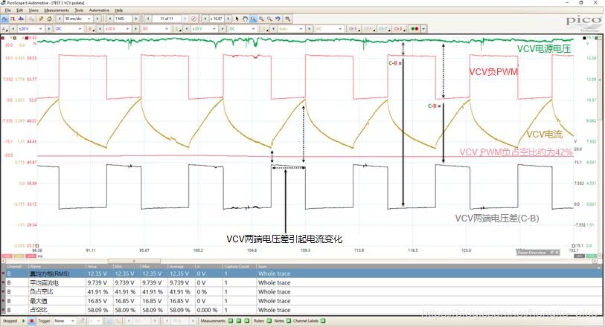Choose the selection arrow pointer tool
The image size is (605, 327).
237,19
